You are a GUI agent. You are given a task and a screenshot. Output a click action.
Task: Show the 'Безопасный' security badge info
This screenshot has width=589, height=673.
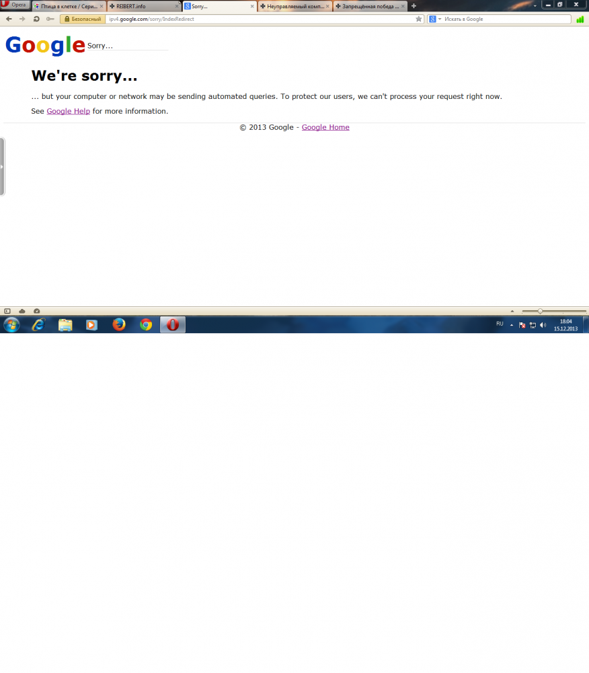[x=83, y=19]
